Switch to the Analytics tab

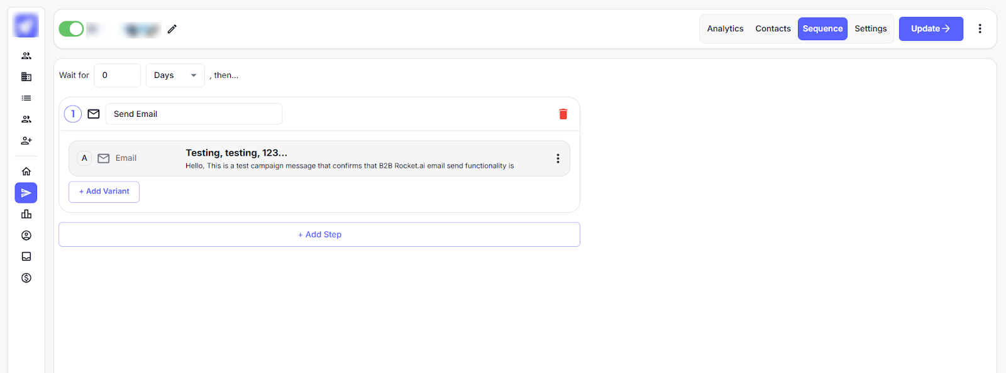click(725, 29)
